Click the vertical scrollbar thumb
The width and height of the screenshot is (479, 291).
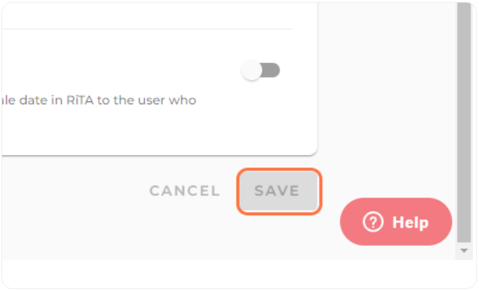tap(464, 122)
